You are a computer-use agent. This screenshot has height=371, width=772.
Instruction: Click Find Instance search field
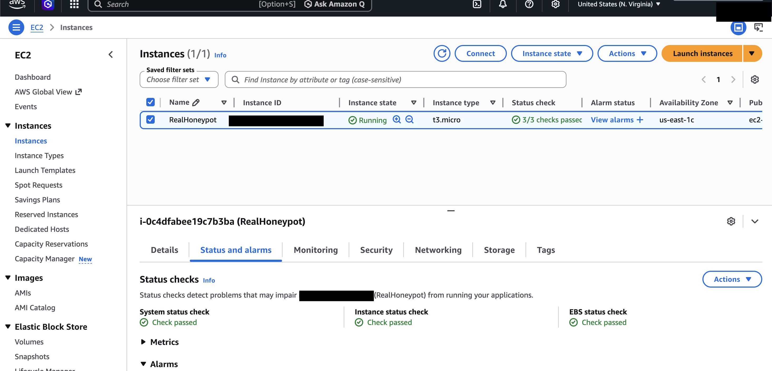395,79
